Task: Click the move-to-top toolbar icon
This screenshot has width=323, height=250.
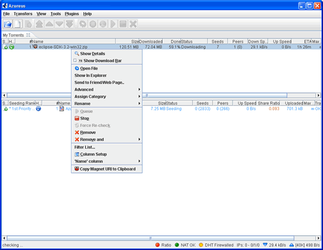Action: [x=39, y=24]
